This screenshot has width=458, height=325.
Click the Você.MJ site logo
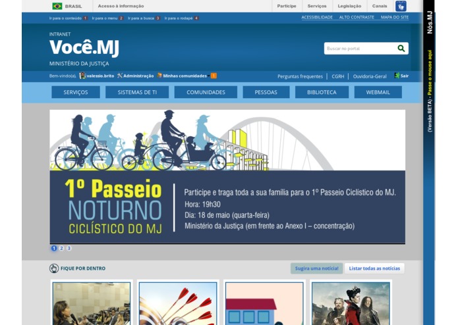(84, 47)
